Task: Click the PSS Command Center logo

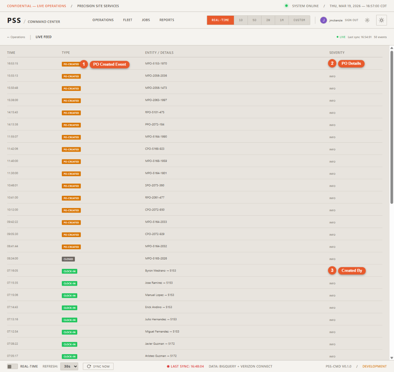Action: [x=14, y=20]
